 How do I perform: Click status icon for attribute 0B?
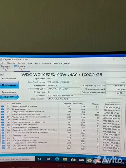click(3, 125)
